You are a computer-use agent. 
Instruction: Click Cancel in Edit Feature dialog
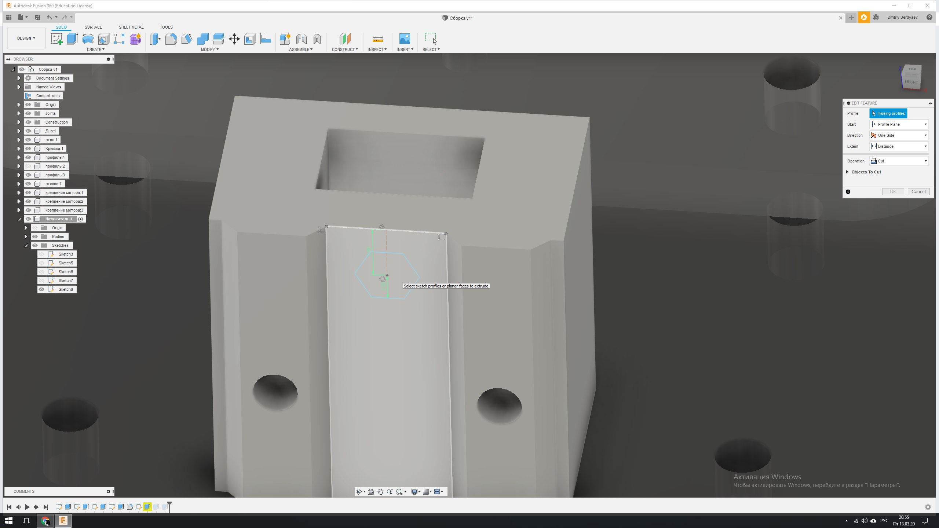[x=918, y=191]
